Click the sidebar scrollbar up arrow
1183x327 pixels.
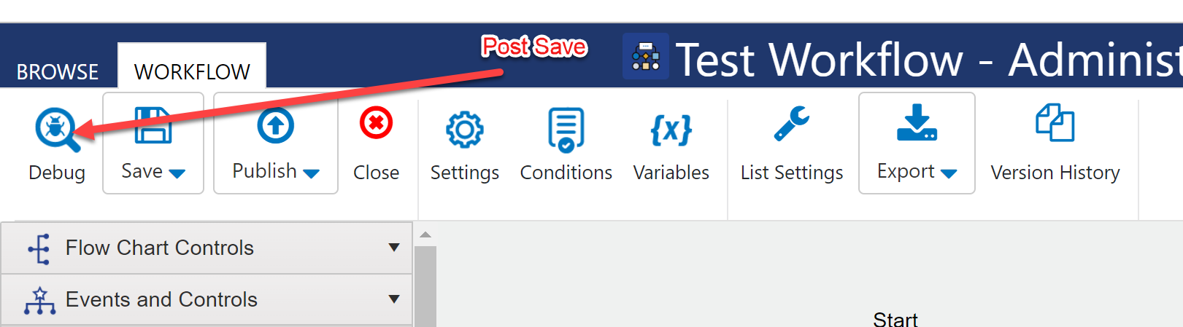click(425, 235)
